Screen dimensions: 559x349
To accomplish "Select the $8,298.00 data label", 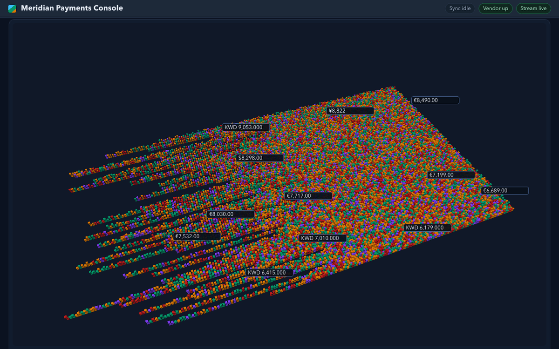I will point(260,158).
